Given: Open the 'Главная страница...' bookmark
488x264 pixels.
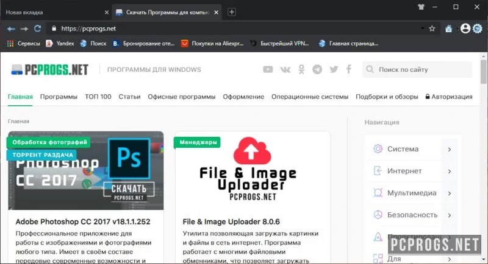Looking at the screenshot, I should (348, 43).
